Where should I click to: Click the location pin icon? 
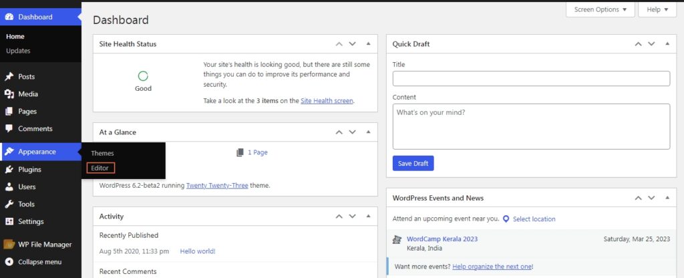506,219
